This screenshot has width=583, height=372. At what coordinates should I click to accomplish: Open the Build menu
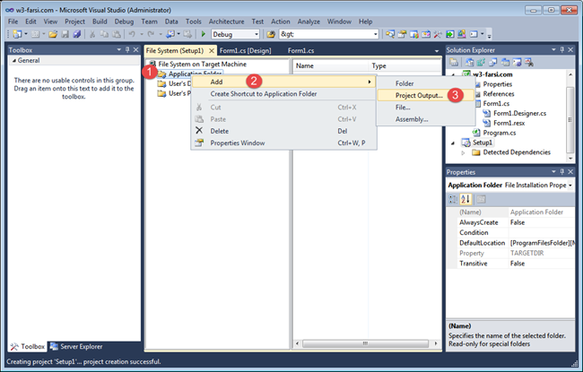click(100, 22)
